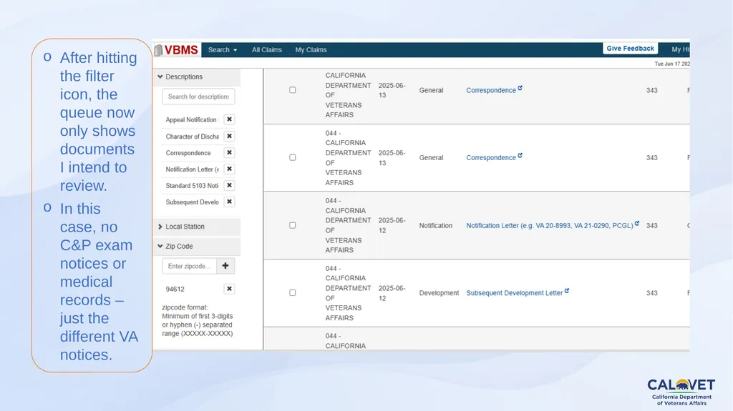Go to All Claims
This screenshot has width=733, height=411.
[267, 50]
